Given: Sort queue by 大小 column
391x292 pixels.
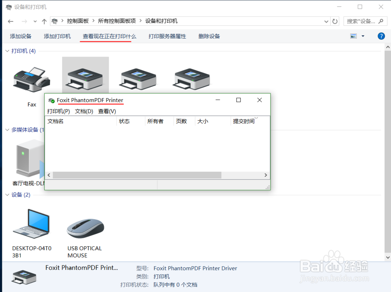Looking at the screenshot, I should point(213,121).
